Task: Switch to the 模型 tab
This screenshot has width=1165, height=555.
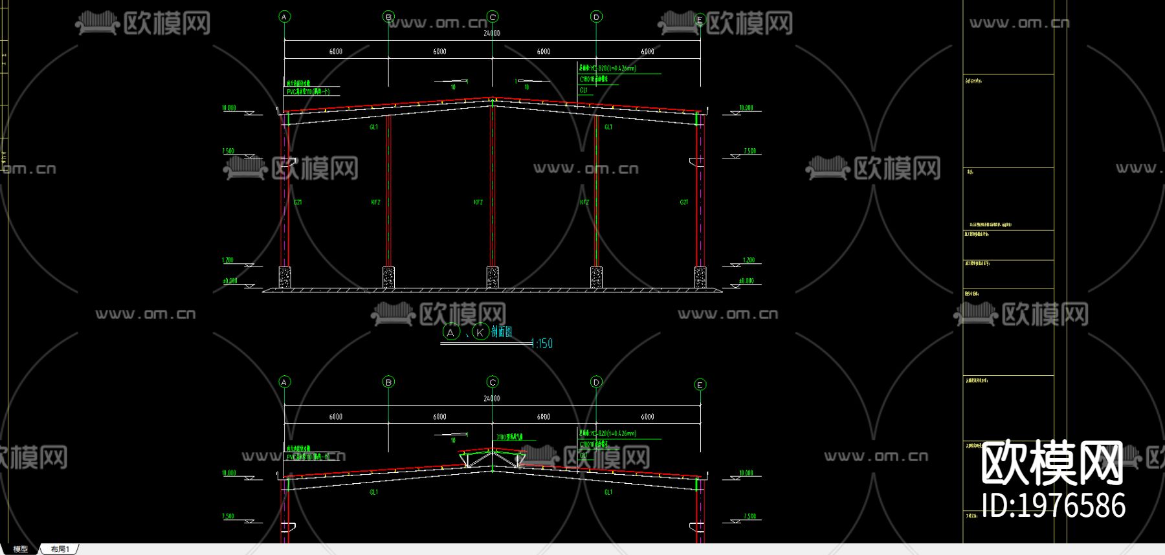Action: (20, 549)
